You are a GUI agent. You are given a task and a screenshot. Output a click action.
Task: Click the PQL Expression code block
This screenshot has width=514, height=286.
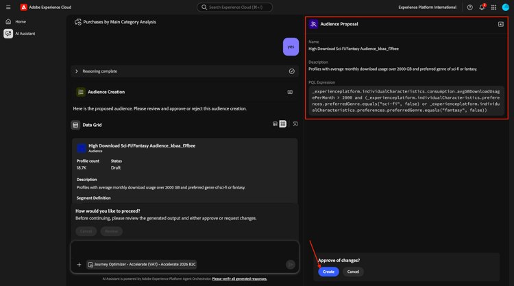click(406, 101)
